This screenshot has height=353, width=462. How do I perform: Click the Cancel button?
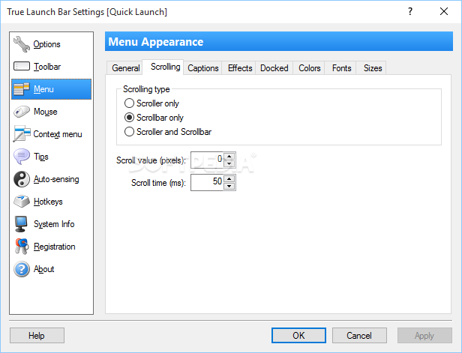click(359, 335)
